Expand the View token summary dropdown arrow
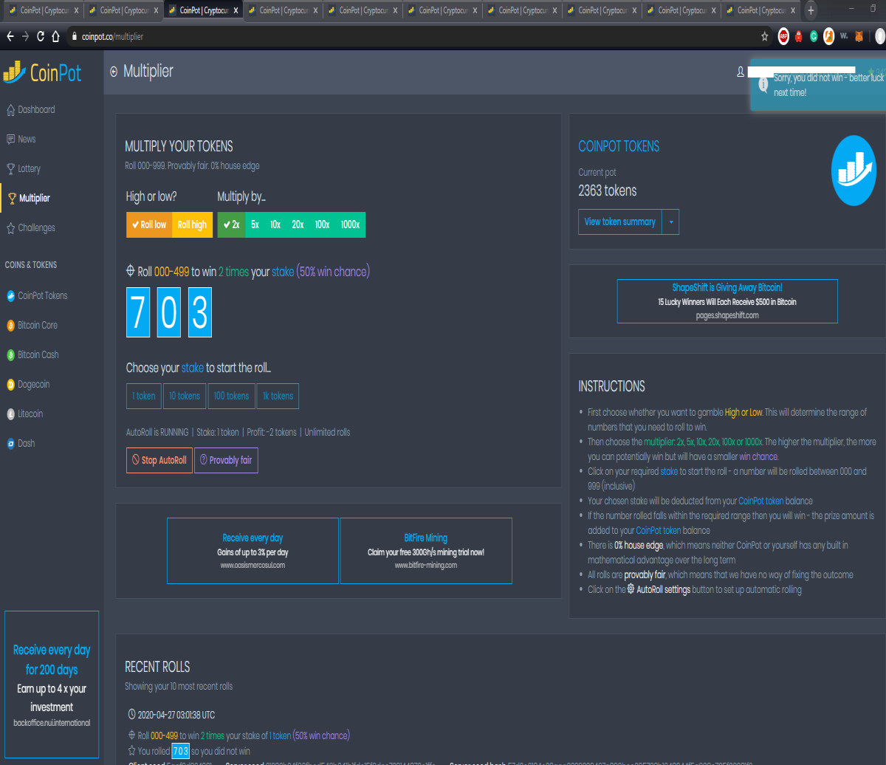Viewport: 886px width, 765px height. pyautogui.click(x=670, y=222)
